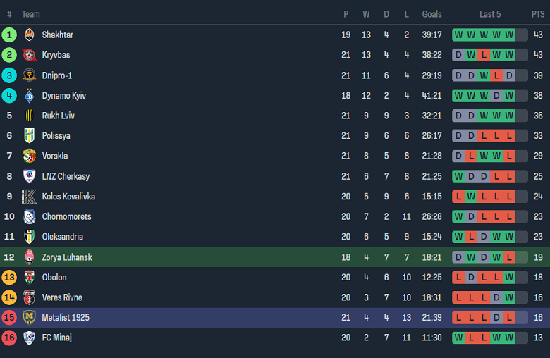Click the Vorskla club crest

(x=29, y=156)
